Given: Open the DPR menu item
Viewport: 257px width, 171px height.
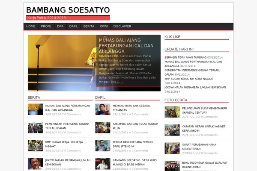Looking at the screenshot, I should coord(60,27).
